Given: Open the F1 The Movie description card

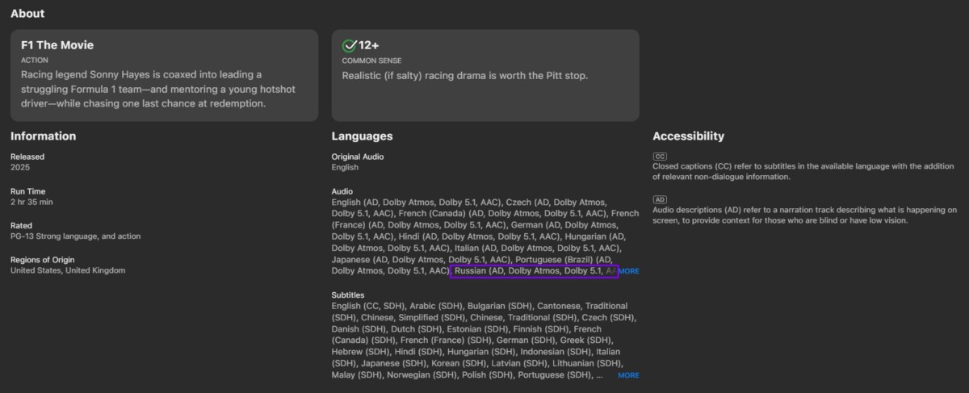Looking at the screenshot, I should (164, 75).
